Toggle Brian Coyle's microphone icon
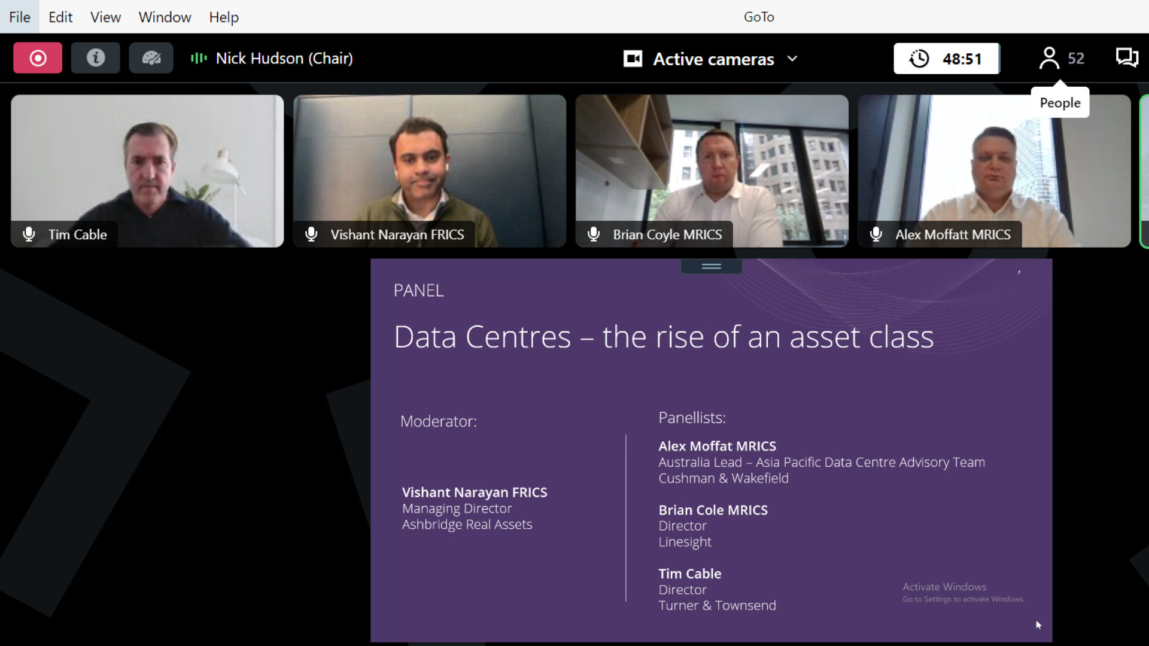The image size is (1149, 646). [594, 234]
